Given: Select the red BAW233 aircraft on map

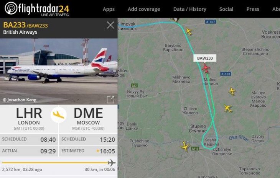Looking at the screenshot, I should click(206, 69).
